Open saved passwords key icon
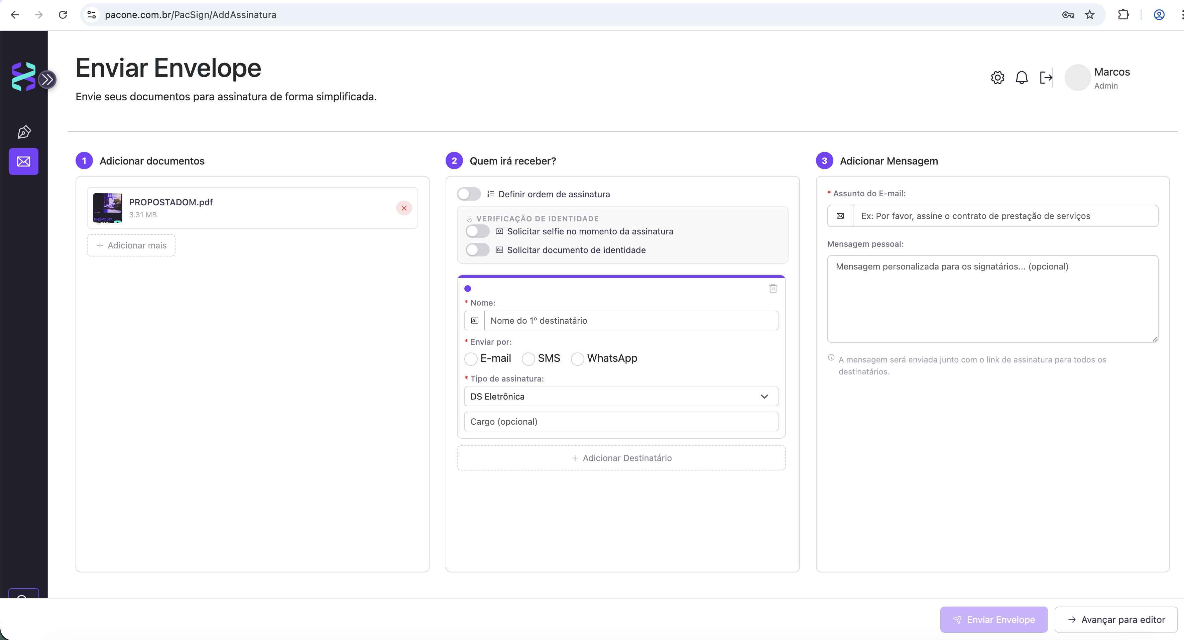Screen dimensions: 1184x640 point(1068,15)
